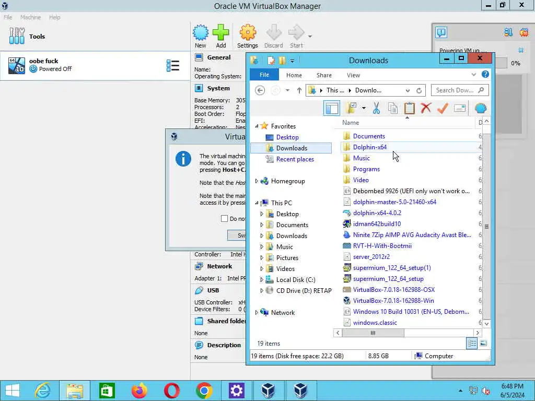Switch to details view icon
This screenshot has width=535, height=401.
pyautogui.click(x=472, y=344)
